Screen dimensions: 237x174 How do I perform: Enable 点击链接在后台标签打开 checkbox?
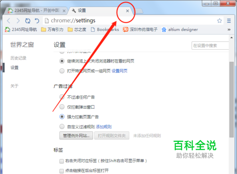pos(62,171)
